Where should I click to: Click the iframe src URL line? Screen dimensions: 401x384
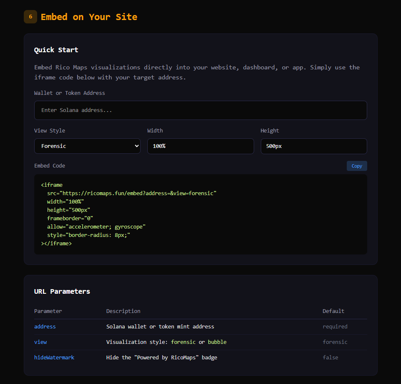132,193
